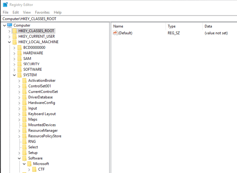Expand the Input key chevron
237x173 pixels.
point(19,109)
